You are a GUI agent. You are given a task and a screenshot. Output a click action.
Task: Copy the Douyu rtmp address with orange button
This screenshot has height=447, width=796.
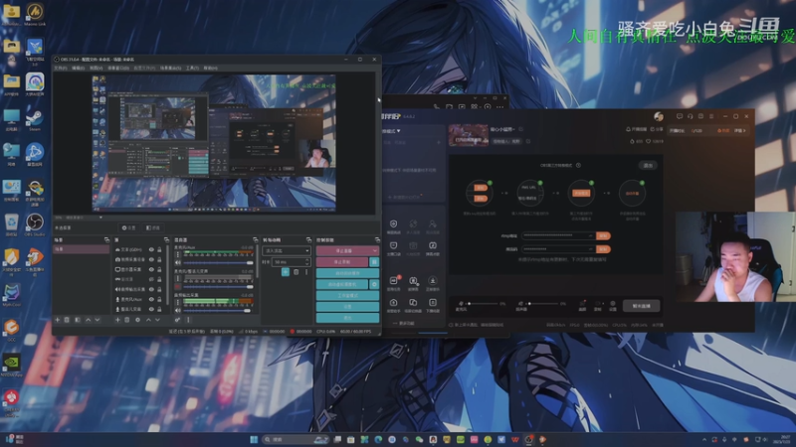click(x=603, y=235)
